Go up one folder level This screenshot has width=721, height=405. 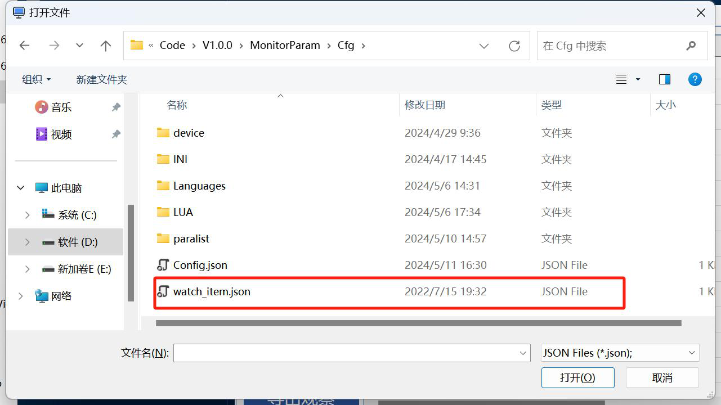tap(106, 46)
